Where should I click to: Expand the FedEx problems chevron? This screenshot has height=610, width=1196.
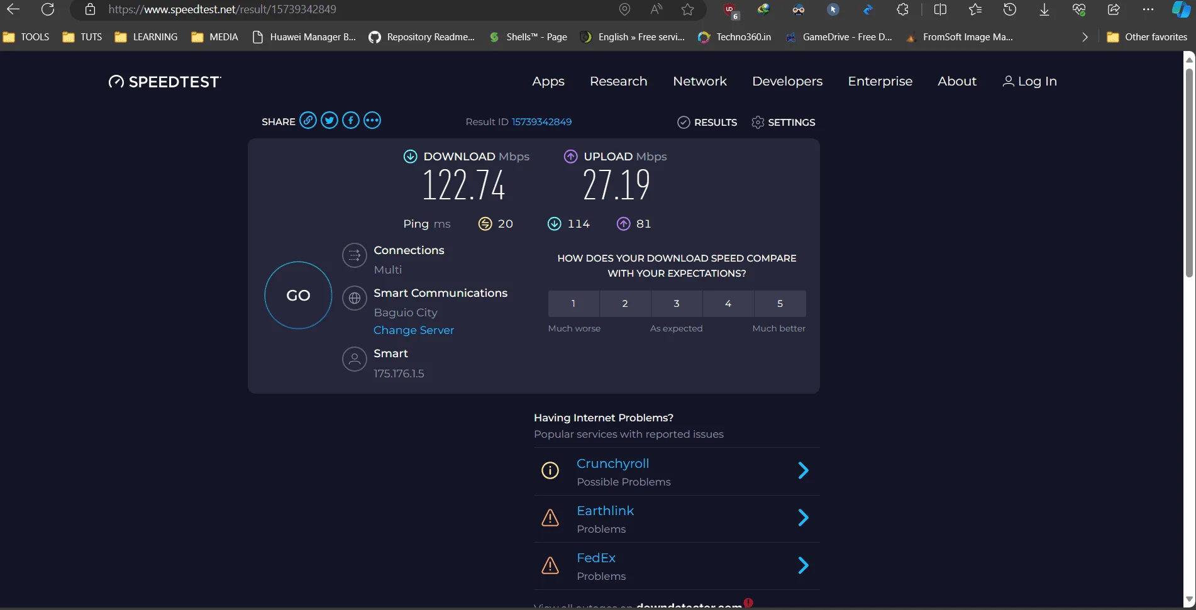point(803,565)
